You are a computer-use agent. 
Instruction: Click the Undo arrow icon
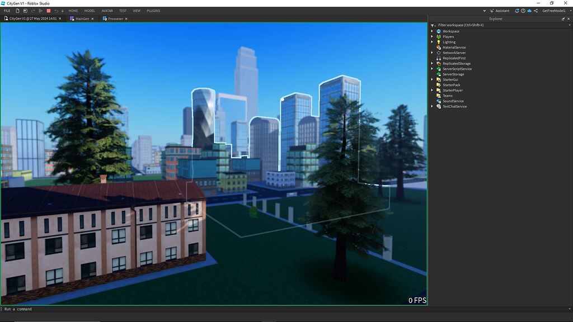[x=57, y=11]
